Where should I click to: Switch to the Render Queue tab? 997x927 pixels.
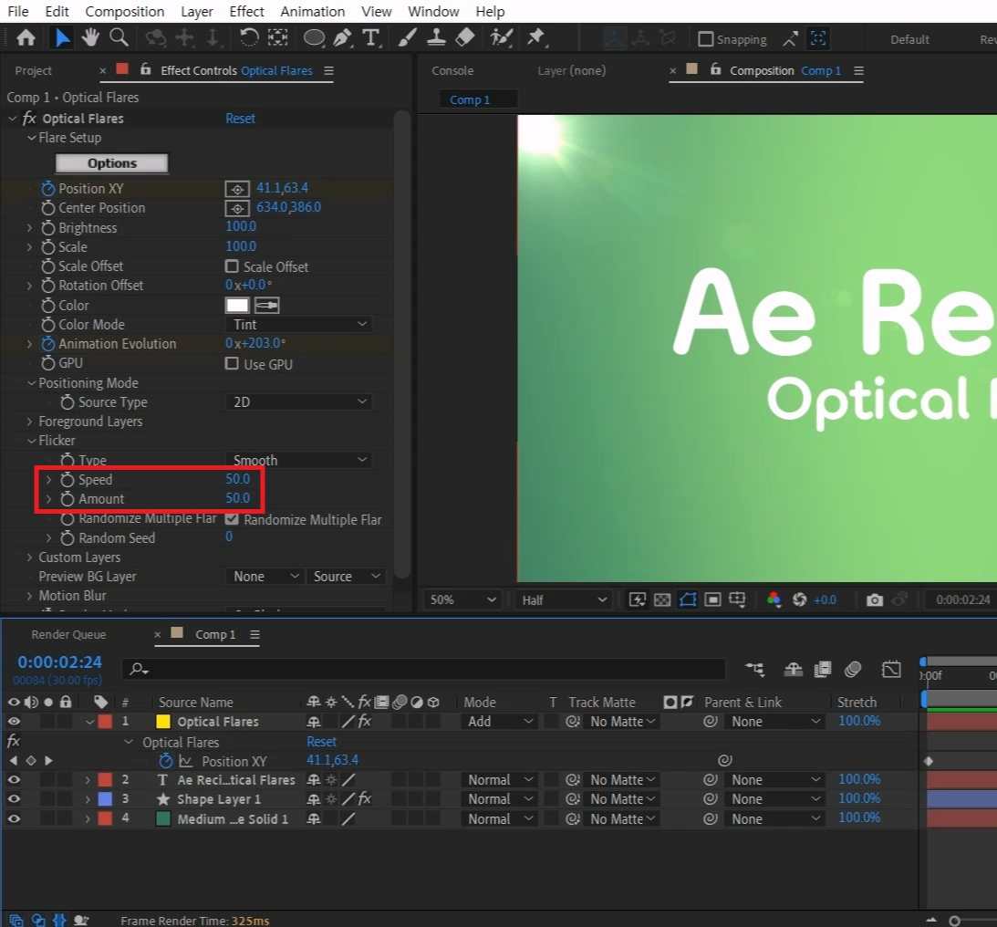click(x=68, y=634)
